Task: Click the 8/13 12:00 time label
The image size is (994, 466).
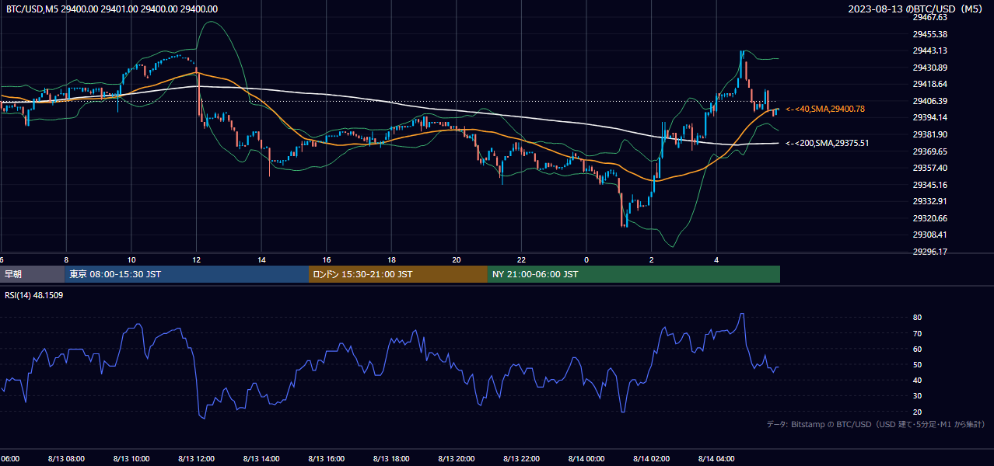Action: [x=196, y=459]
